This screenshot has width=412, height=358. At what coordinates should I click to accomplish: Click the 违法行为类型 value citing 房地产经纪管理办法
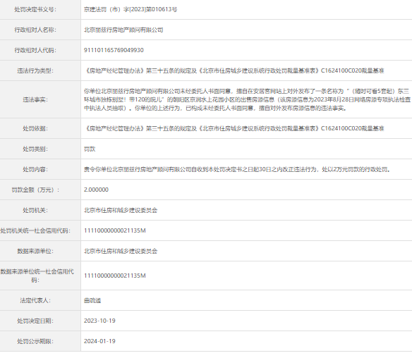[234, 70]
